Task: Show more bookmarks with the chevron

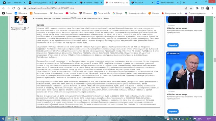Action: coord(212,13)
